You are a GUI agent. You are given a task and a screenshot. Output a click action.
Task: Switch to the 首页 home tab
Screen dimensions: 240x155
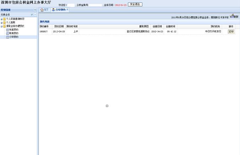pos(44,10)
